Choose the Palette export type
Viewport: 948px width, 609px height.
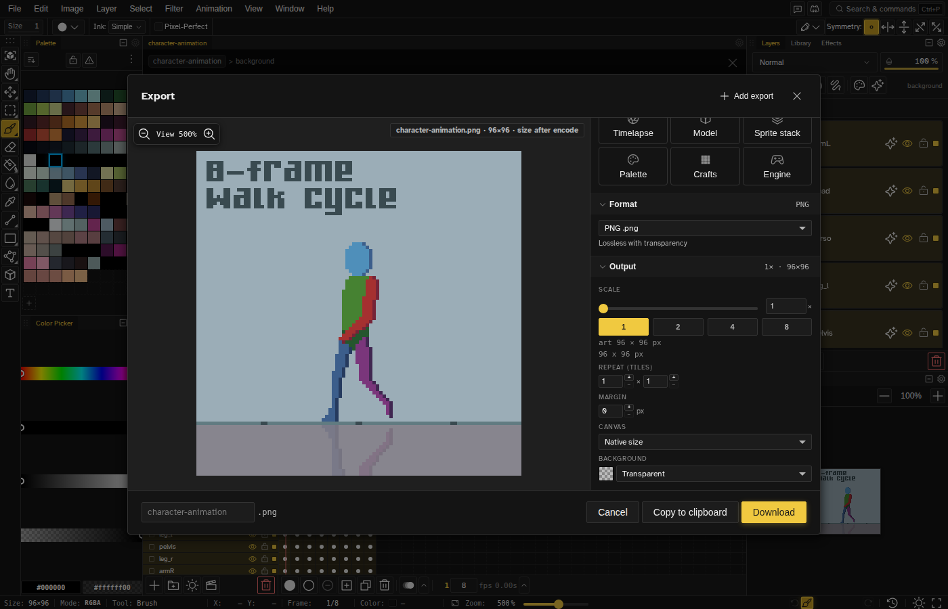(x=633, y=166)
